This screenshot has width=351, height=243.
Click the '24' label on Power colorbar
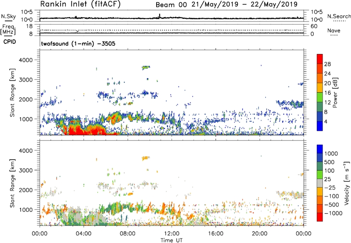click(x=327, y=74)
